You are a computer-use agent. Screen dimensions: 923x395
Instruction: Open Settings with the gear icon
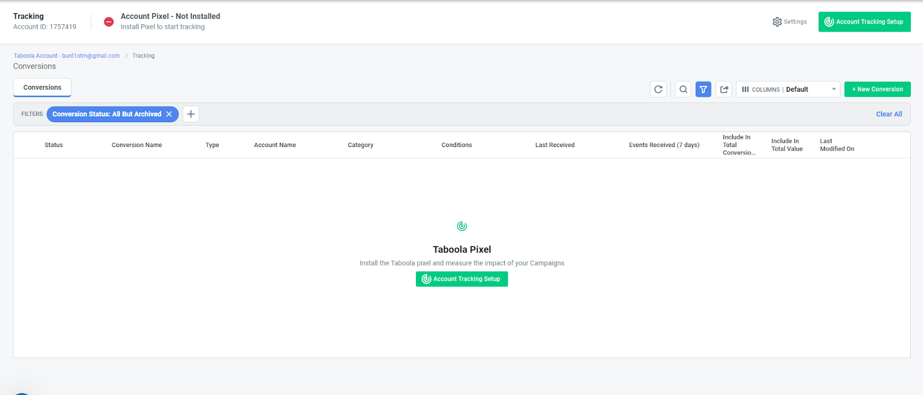(790, 22)
